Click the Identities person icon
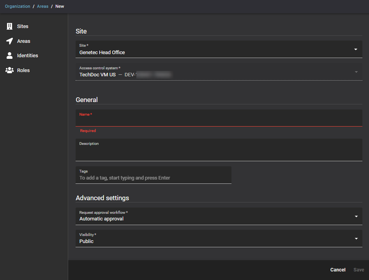 10,56
